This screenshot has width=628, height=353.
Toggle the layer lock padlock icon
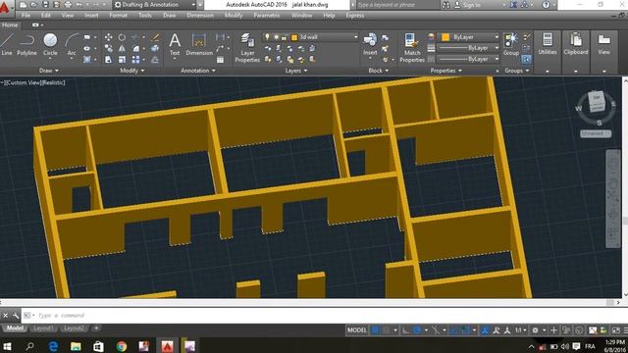pyautogui.click(x=284, y=37)
